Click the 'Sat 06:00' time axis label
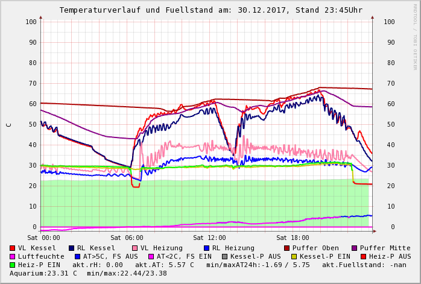 pos(127,238)
